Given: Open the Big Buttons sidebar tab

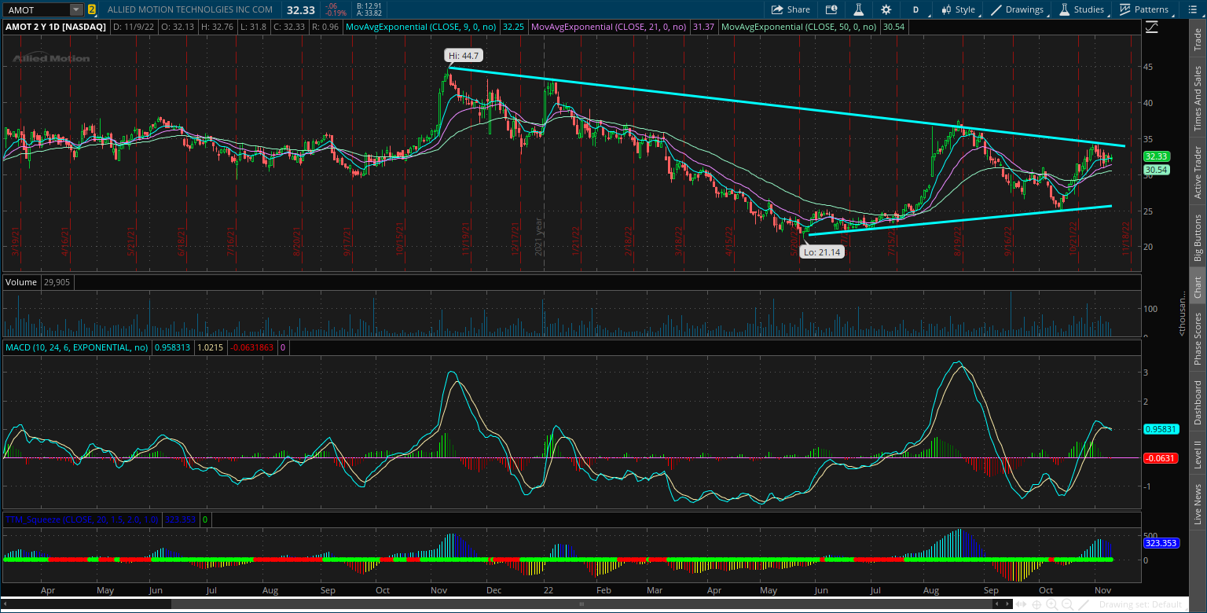Looking at the screenshot, I should 1198,237.
